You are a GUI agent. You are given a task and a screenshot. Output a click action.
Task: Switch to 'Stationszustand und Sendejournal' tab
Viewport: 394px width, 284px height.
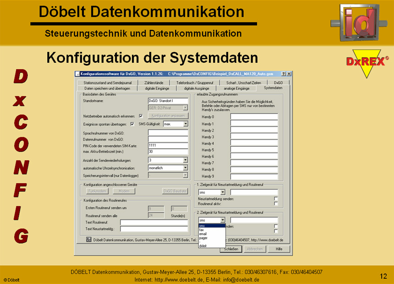[x=108, y=83]
